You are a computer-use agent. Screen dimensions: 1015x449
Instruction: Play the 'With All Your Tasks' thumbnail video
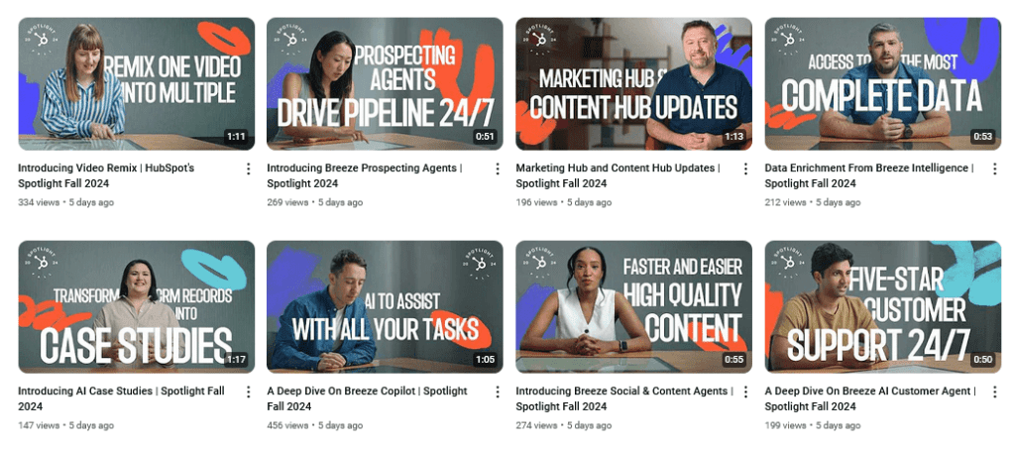coord(386,306)
